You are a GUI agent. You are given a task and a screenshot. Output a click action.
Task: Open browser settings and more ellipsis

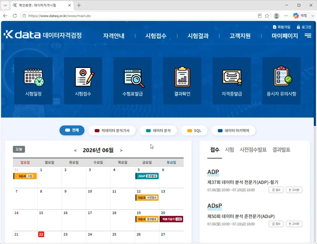click(x=286, y=16)
